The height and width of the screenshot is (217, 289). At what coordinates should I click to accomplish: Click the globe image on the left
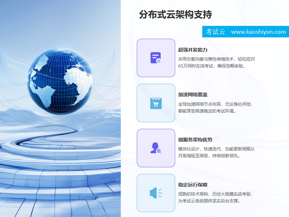(60, 81)
